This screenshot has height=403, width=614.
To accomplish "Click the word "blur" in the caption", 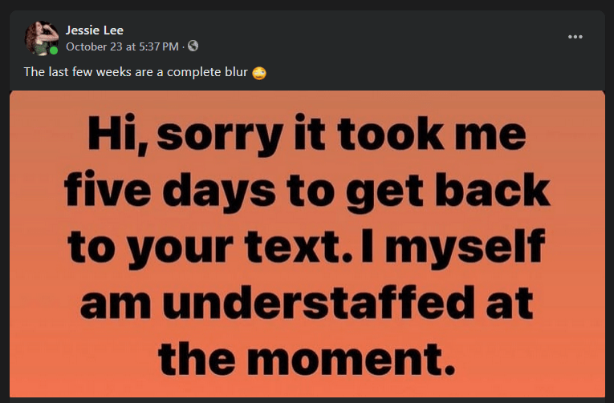I will click(x=234, y=72).
